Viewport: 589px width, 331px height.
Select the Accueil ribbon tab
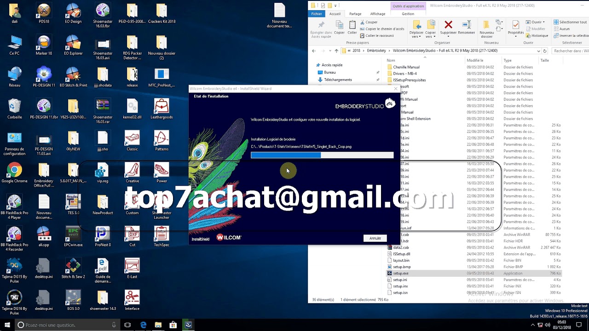click(x=335, y=14)
